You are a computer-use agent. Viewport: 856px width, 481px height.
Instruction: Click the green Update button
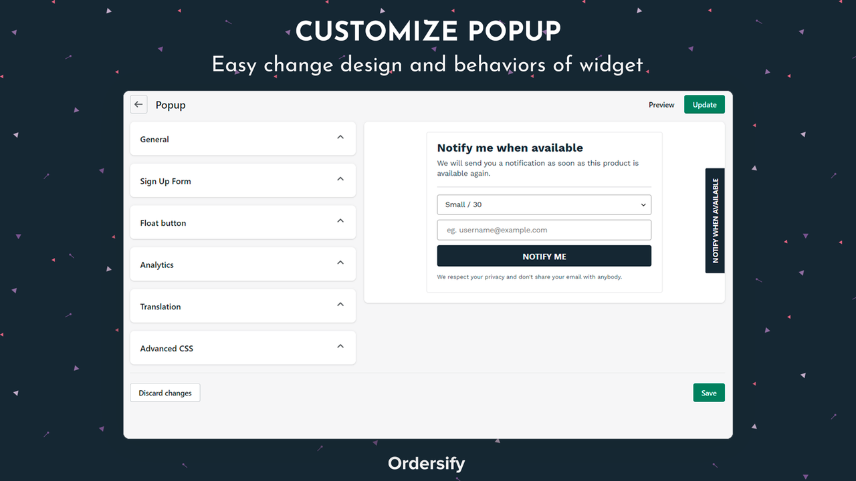coord(704,105)
